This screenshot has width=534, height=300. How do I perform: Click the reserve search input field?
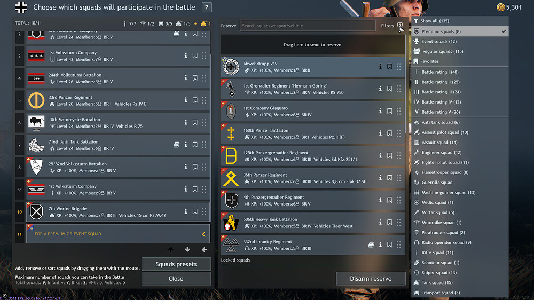(x=308, y=26)
